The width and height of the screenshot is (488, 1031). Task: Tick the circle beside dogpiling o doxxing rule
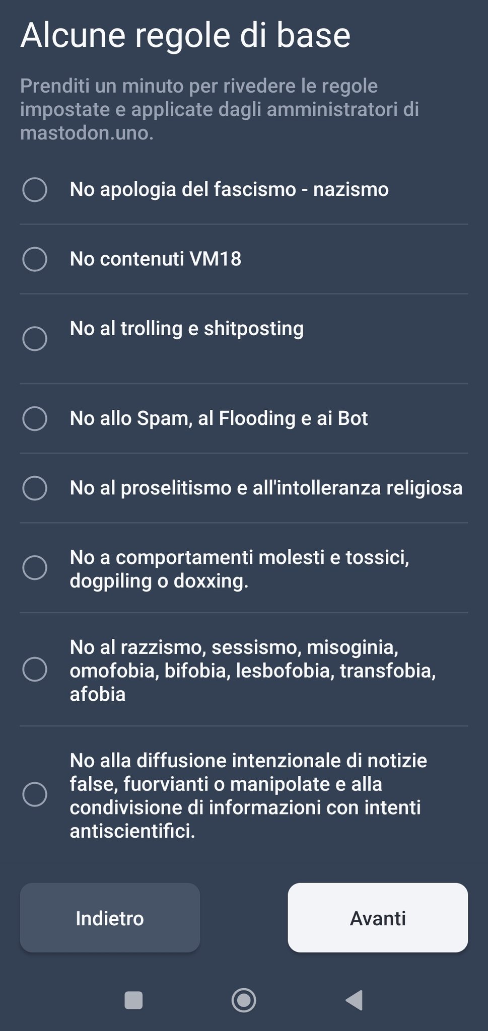[x=35, y=568]
